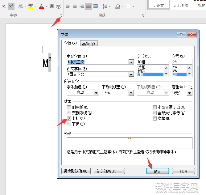
Task: Open the paragraph dialog launcher
Action: tap(143, 16)
